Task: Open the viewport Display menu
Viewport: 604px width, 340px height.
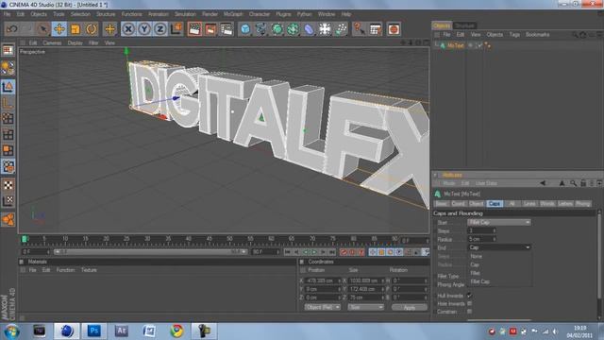Action: click(x=75, y=42)
